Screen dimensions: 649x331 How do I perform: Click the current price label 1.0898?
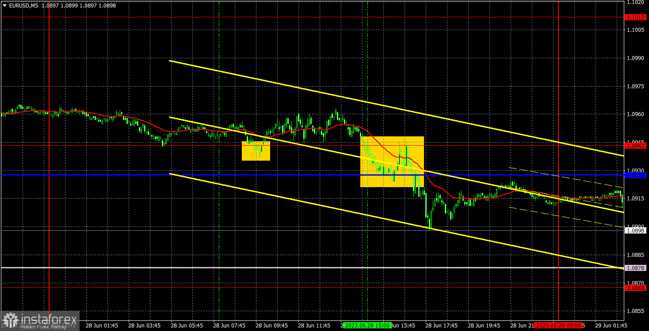point(636,230)
